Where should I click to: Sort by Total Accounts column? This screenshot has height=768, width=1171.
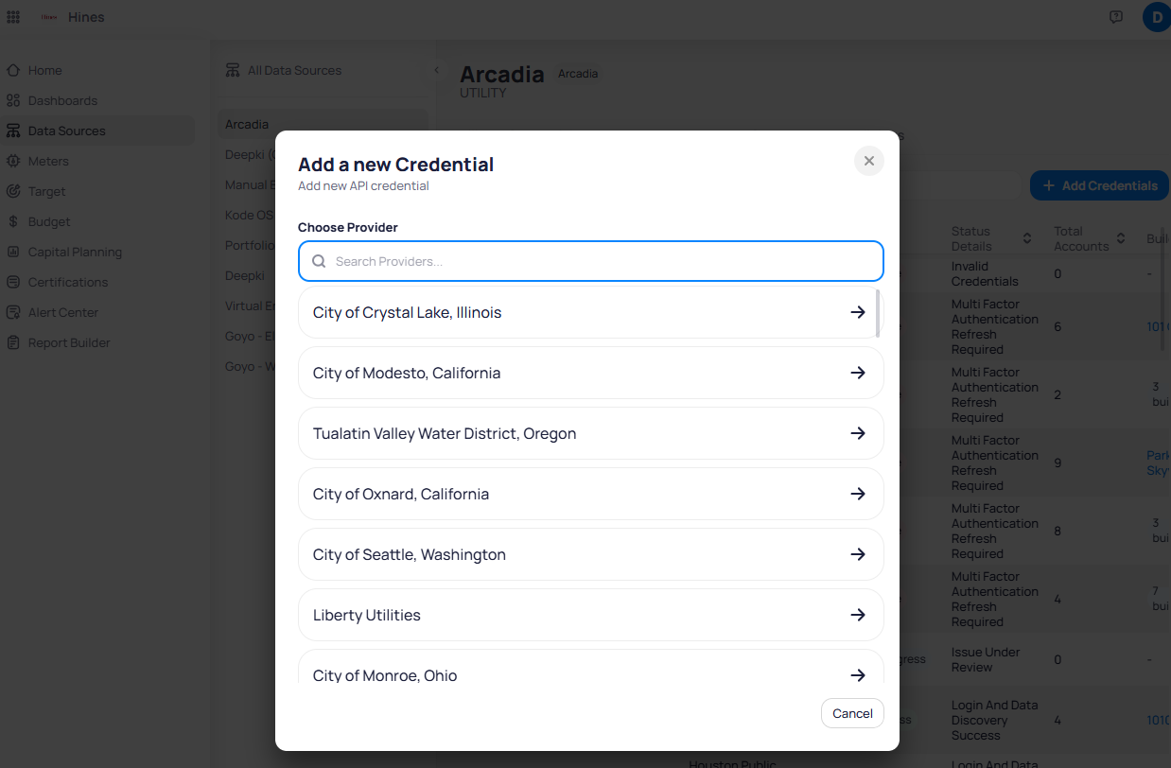coord(1121,238)
